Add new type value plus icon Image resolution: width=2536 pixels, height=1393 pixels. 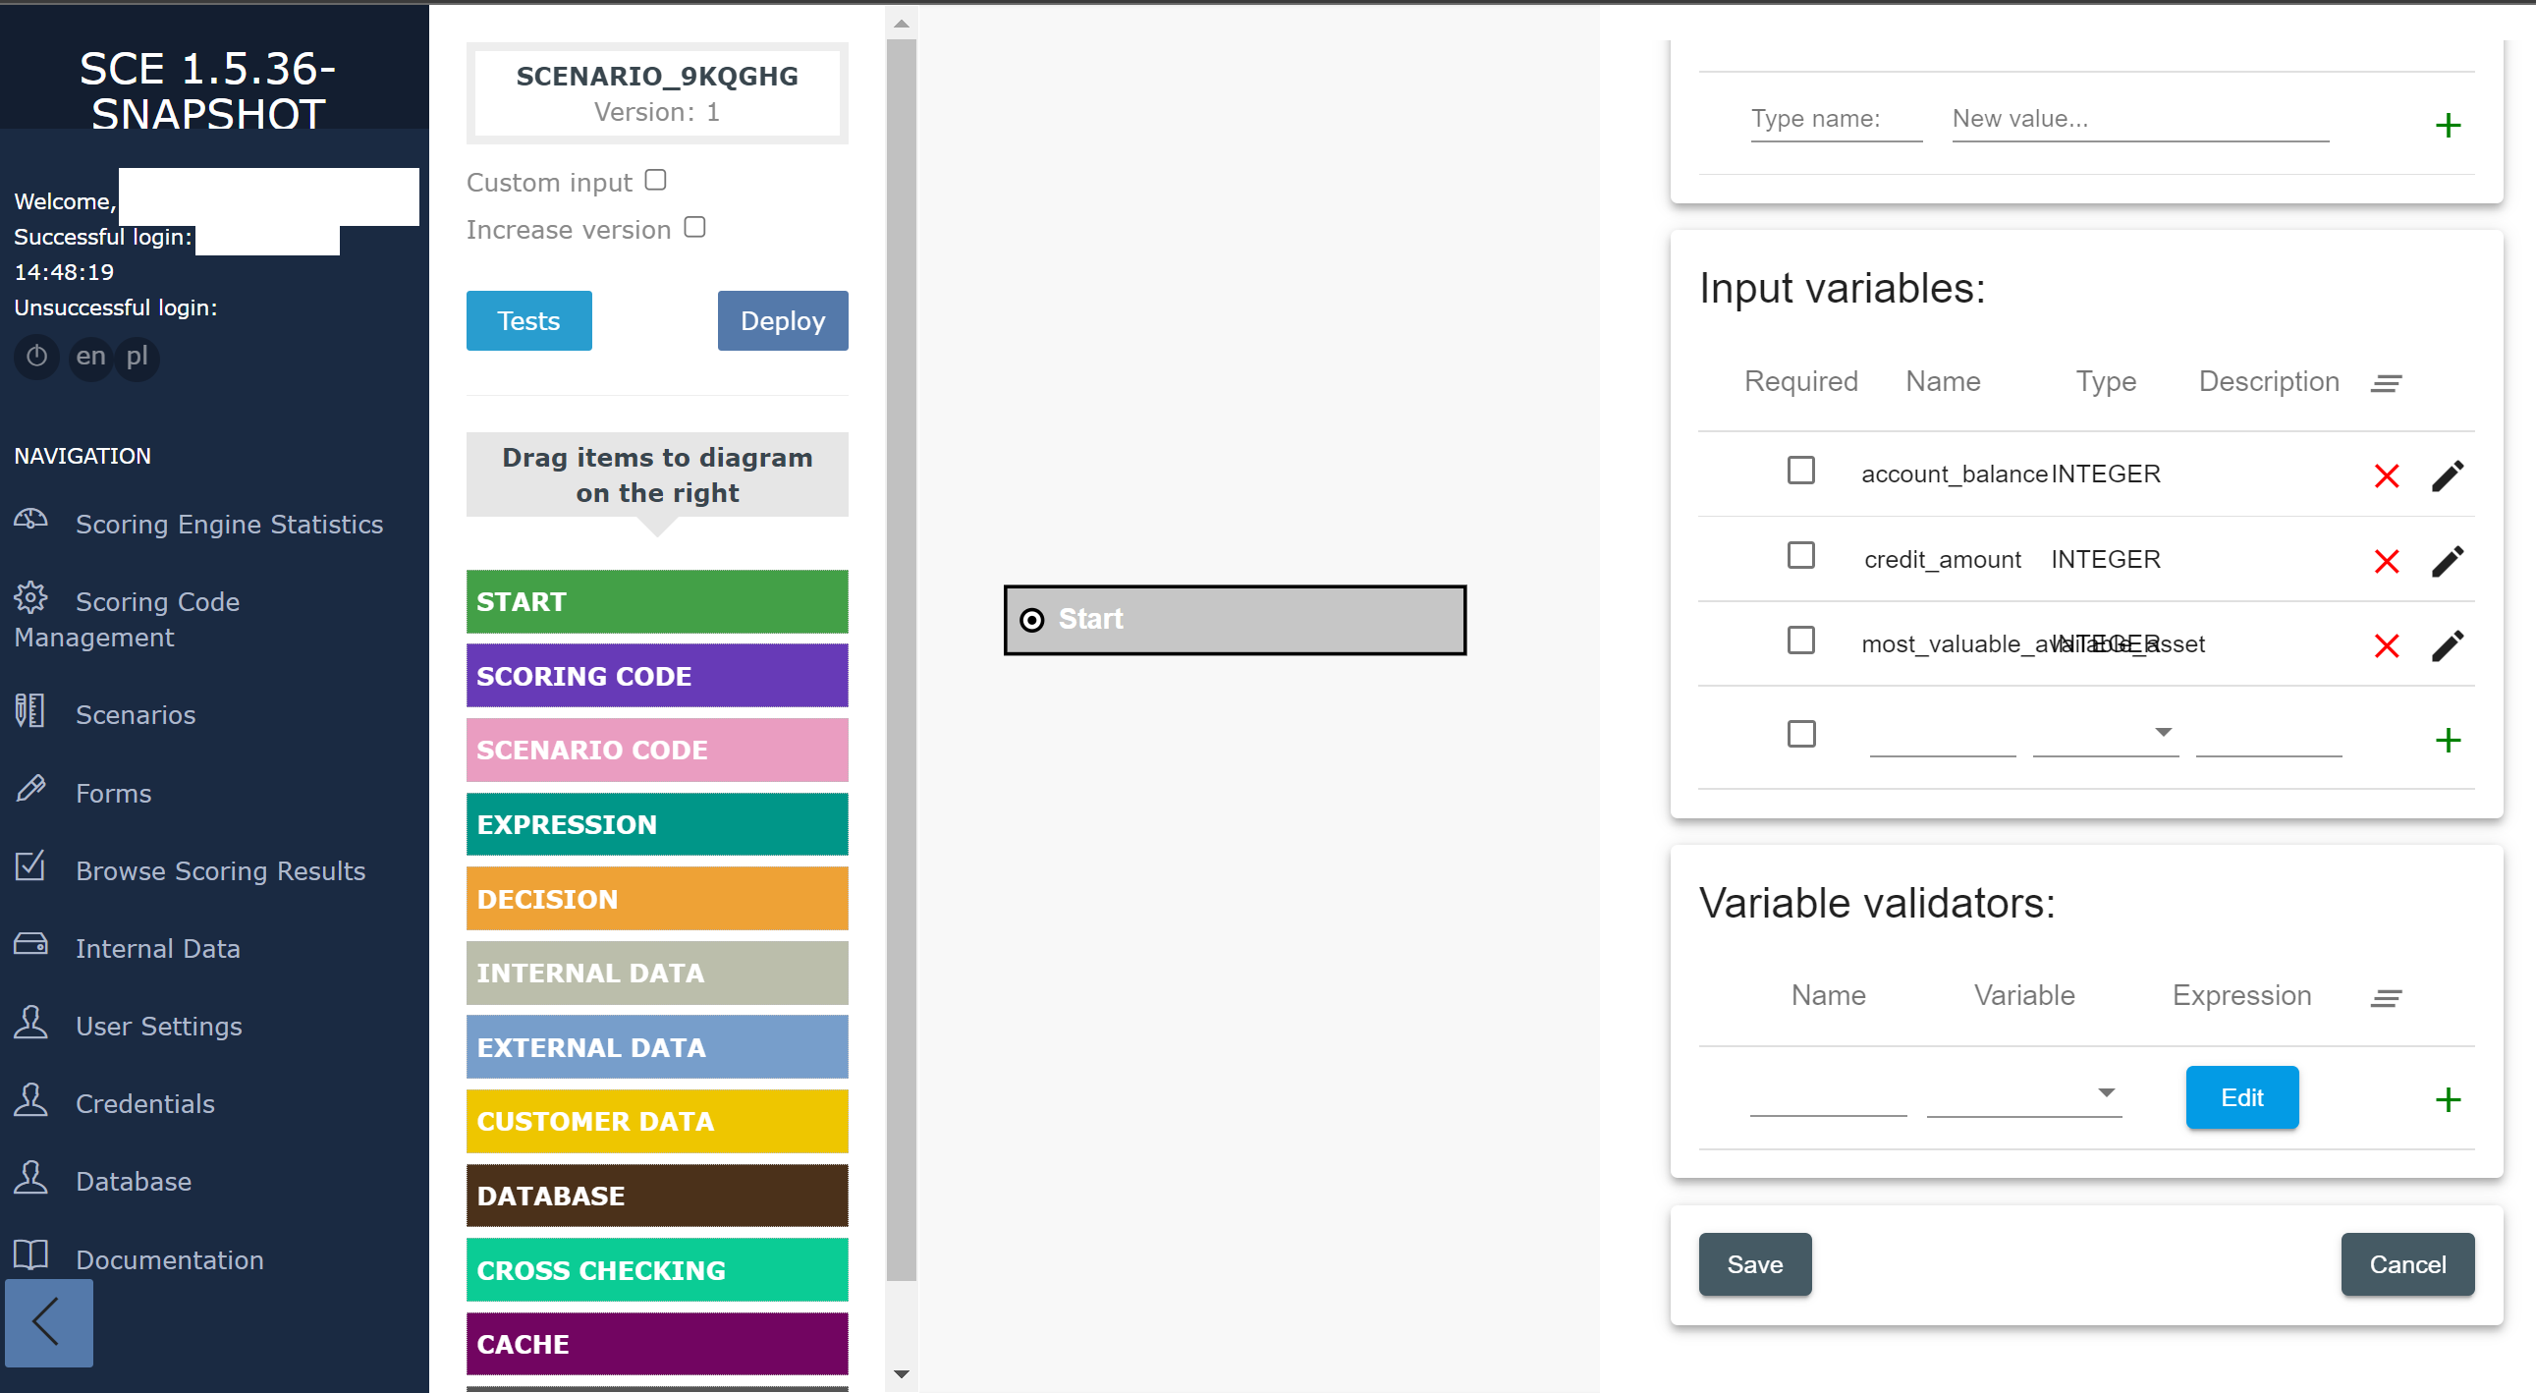(x=2447, y=125)
